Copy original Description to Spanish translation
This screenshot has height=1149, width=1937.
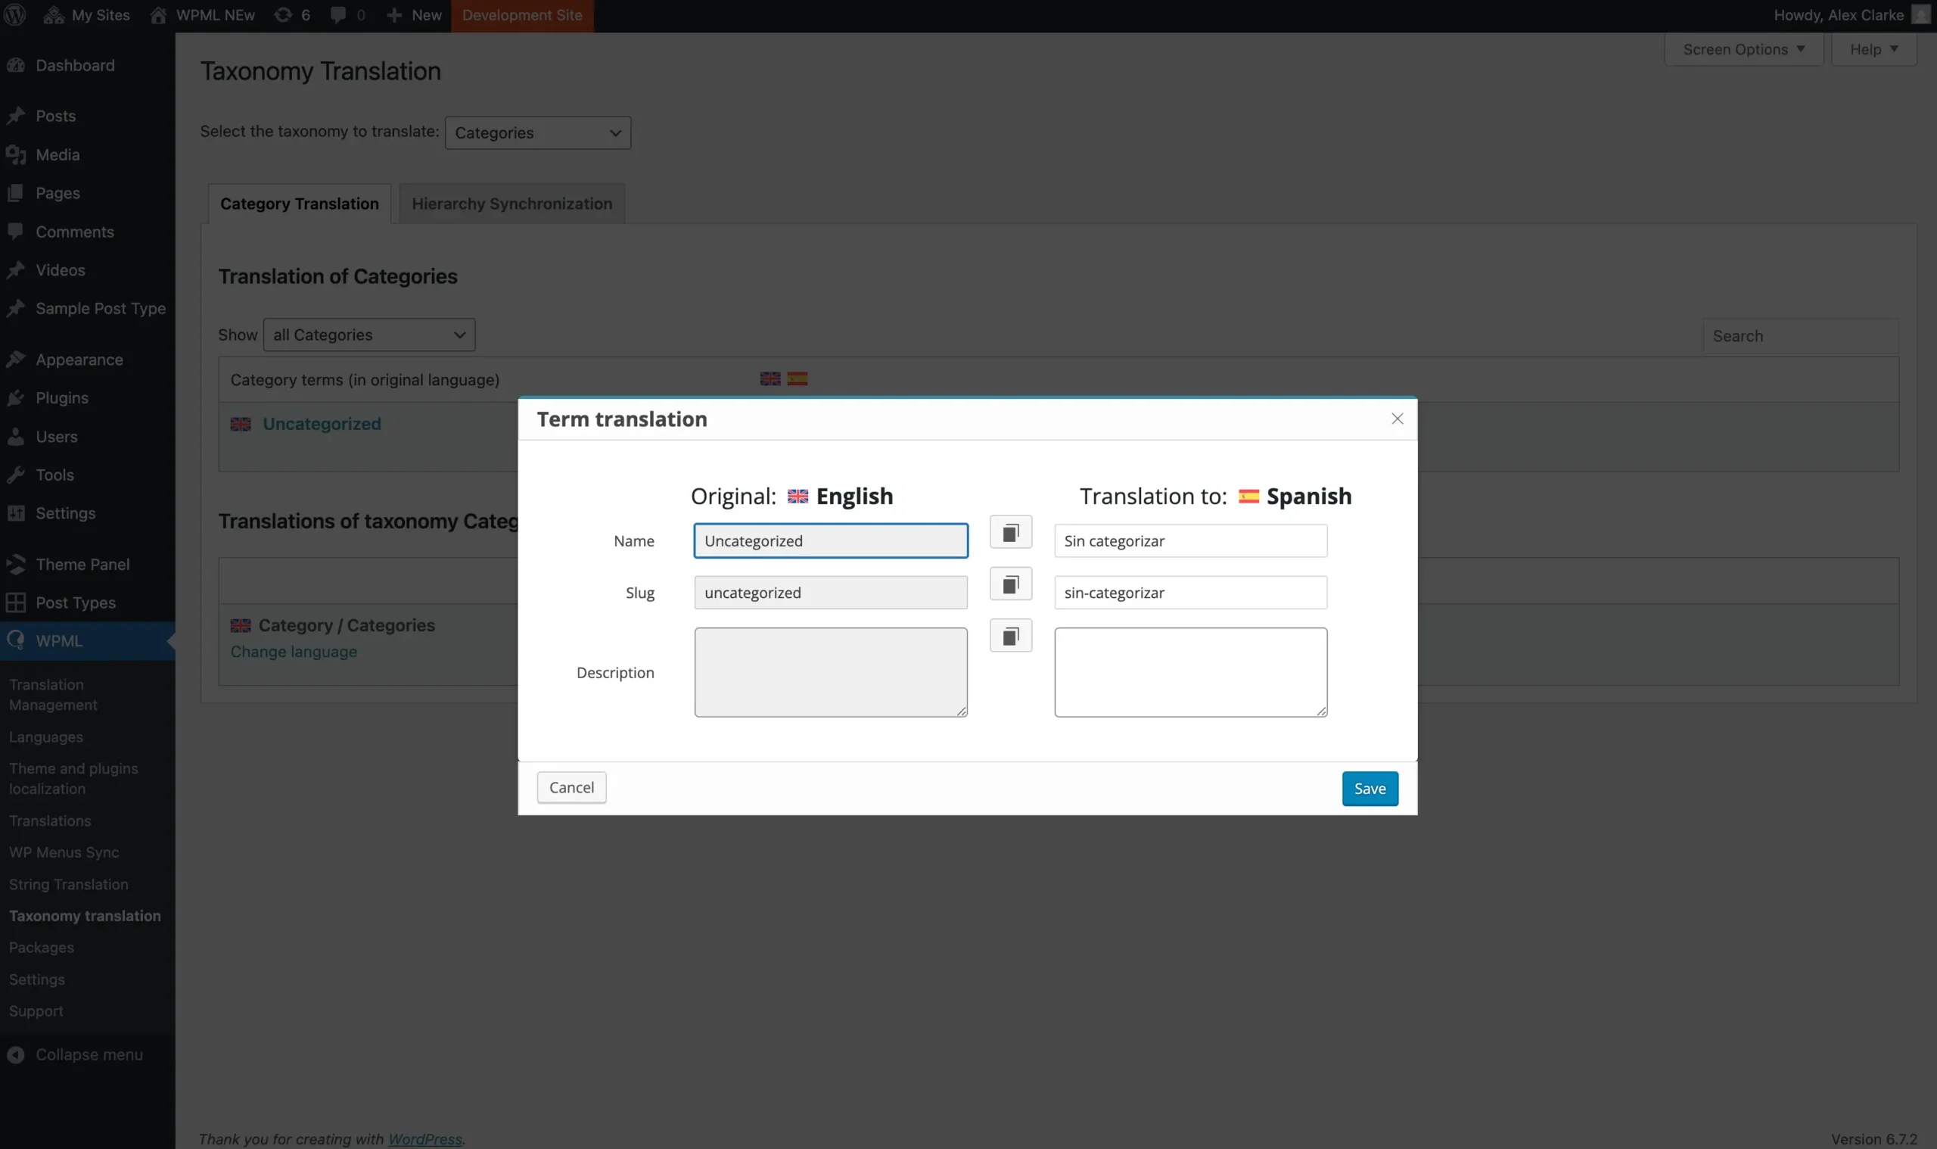point(1011,637)
